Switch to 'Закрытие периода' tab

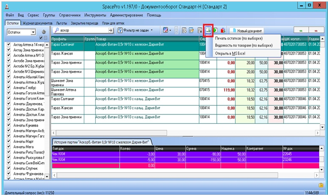84,23
